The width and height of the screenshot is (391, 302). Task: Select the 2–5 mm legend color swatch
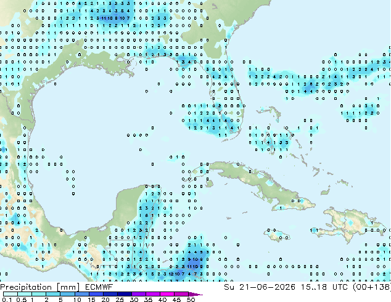(53, 294)
